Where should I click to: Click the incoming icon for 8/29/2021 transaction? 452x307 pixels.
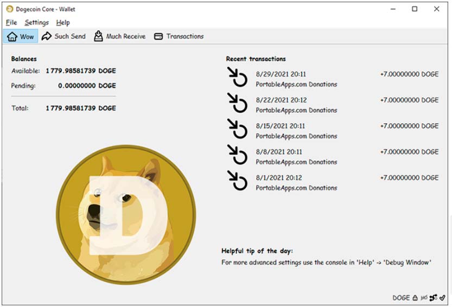pyautogui.click(x=237, y=77)
